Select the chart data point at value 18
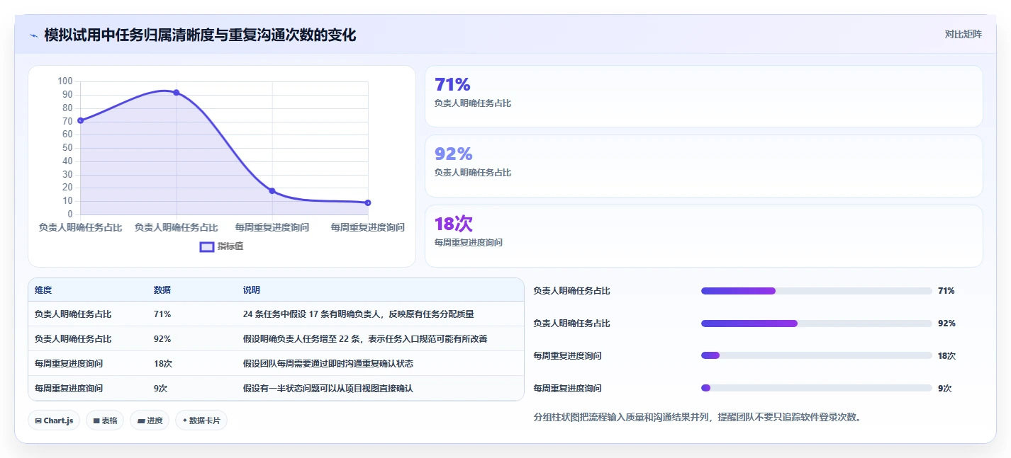Image resolution: width=1011 pixels, height=458 pixels. click(x=272, y=191)
